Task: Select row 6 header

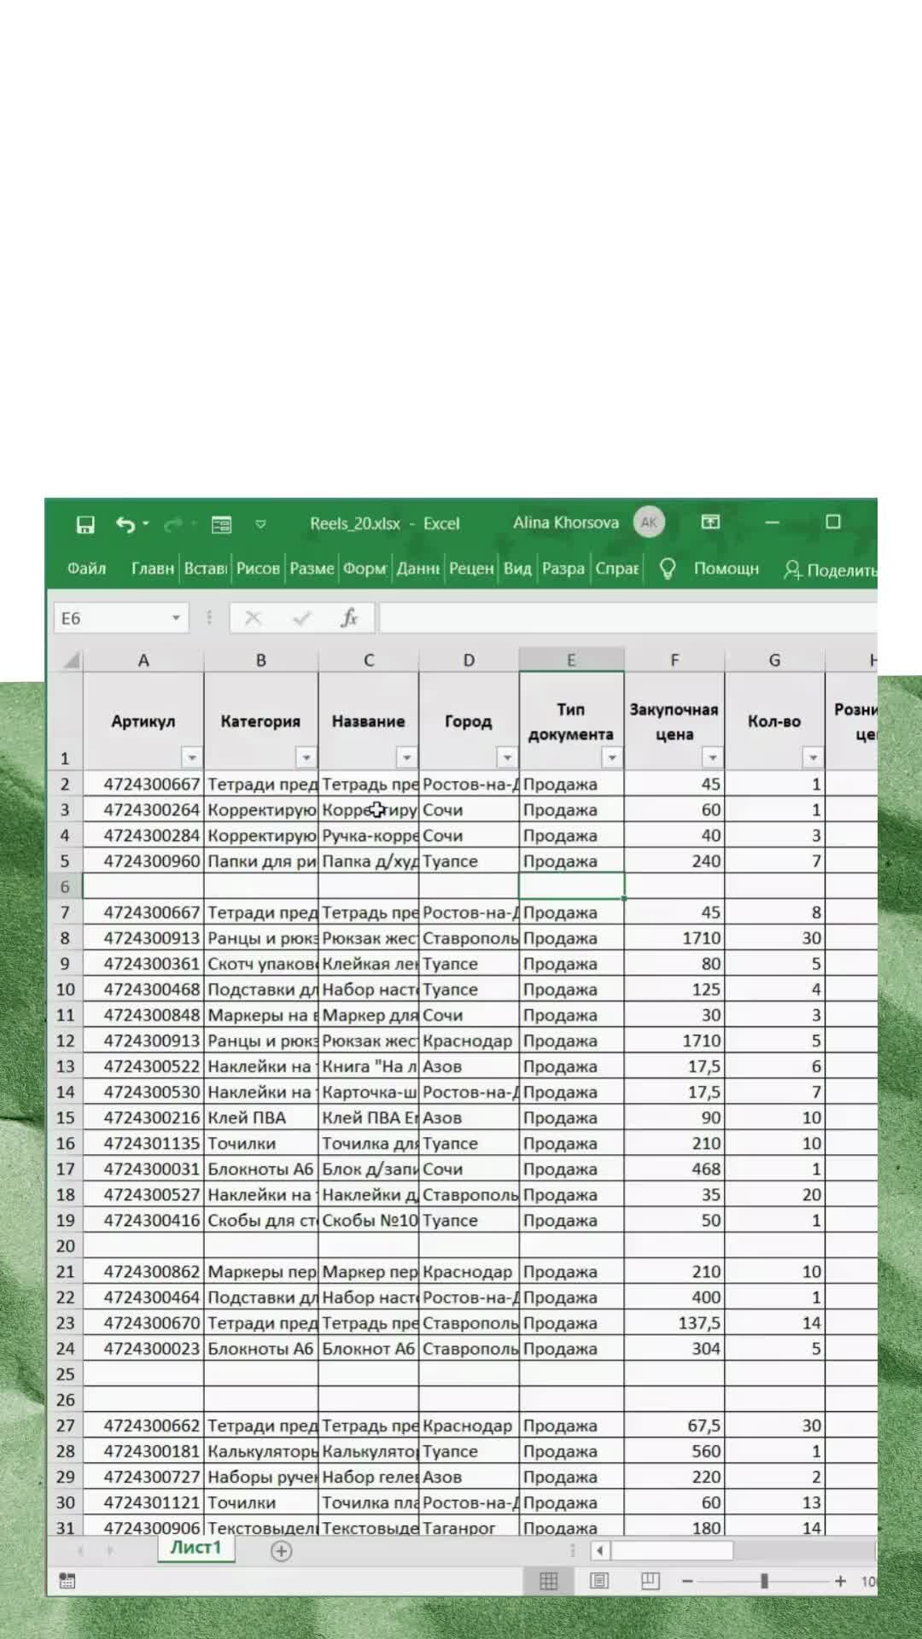Action: click(65, 887)
